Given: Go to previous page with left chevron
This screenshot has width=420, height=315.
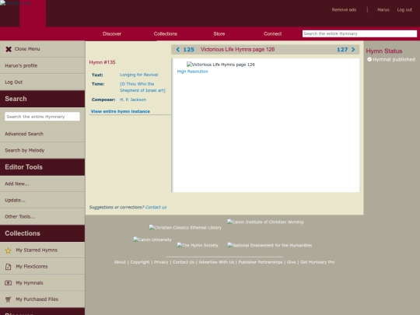Looking at the screenshot, I should [x=177, y=50].
